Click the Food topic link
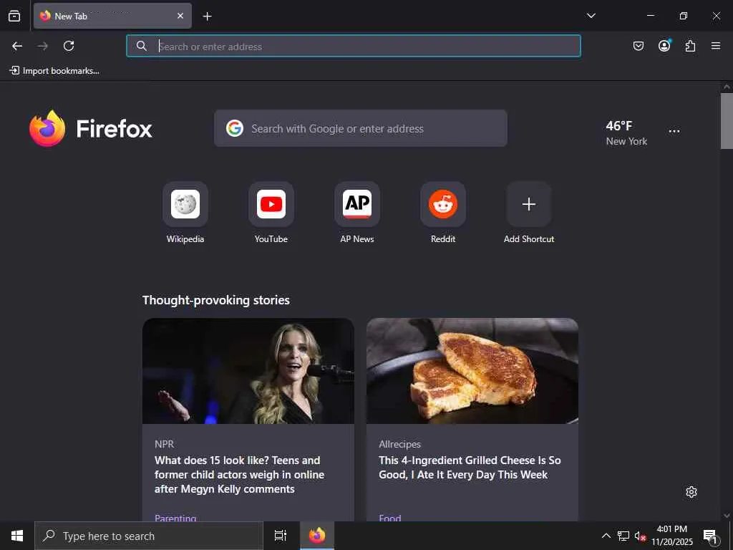The height and width of the screenshot is (550, 733). click(x=390, y=517)
